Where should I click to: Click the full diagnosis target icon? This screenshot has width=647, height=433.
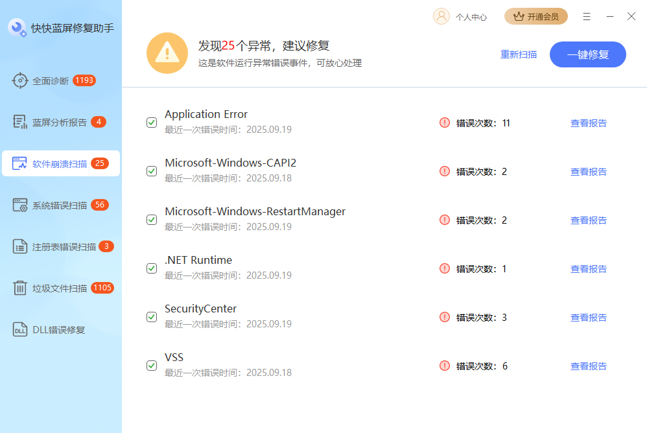(20, 81)
